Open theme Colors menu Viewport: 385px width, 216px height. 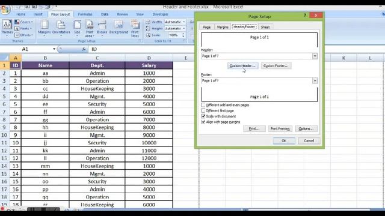23,22
